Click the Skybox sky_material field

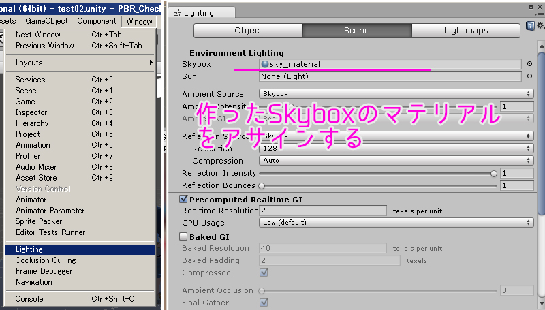(x=390, y=64)
